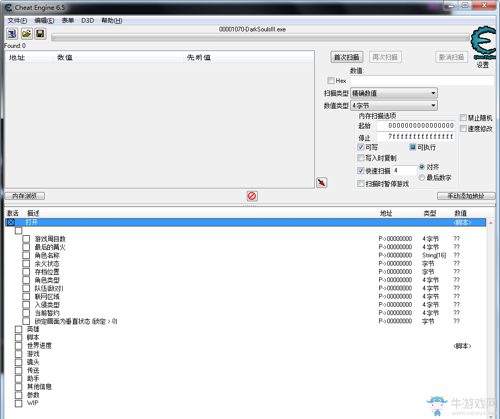Click the fast scan alignment value field

pos(405,171)
